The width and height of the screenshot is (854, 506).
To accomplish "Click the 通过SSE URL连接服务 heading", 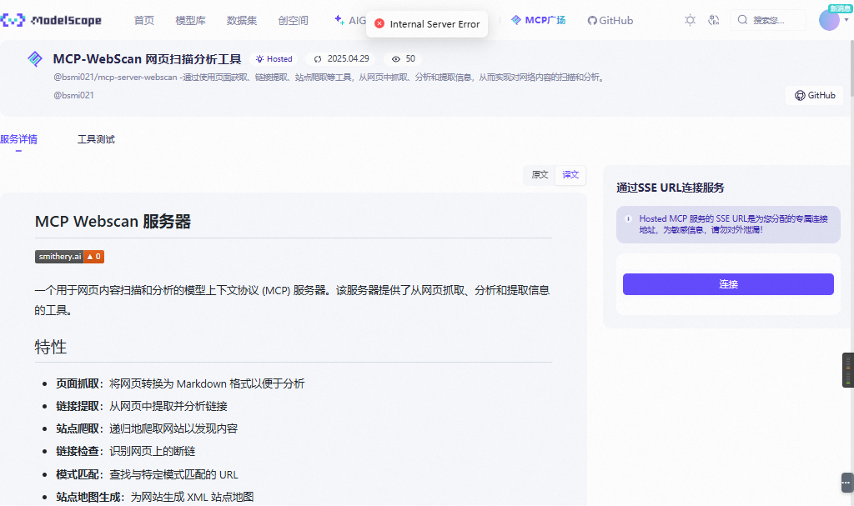I will pos(671,188).
